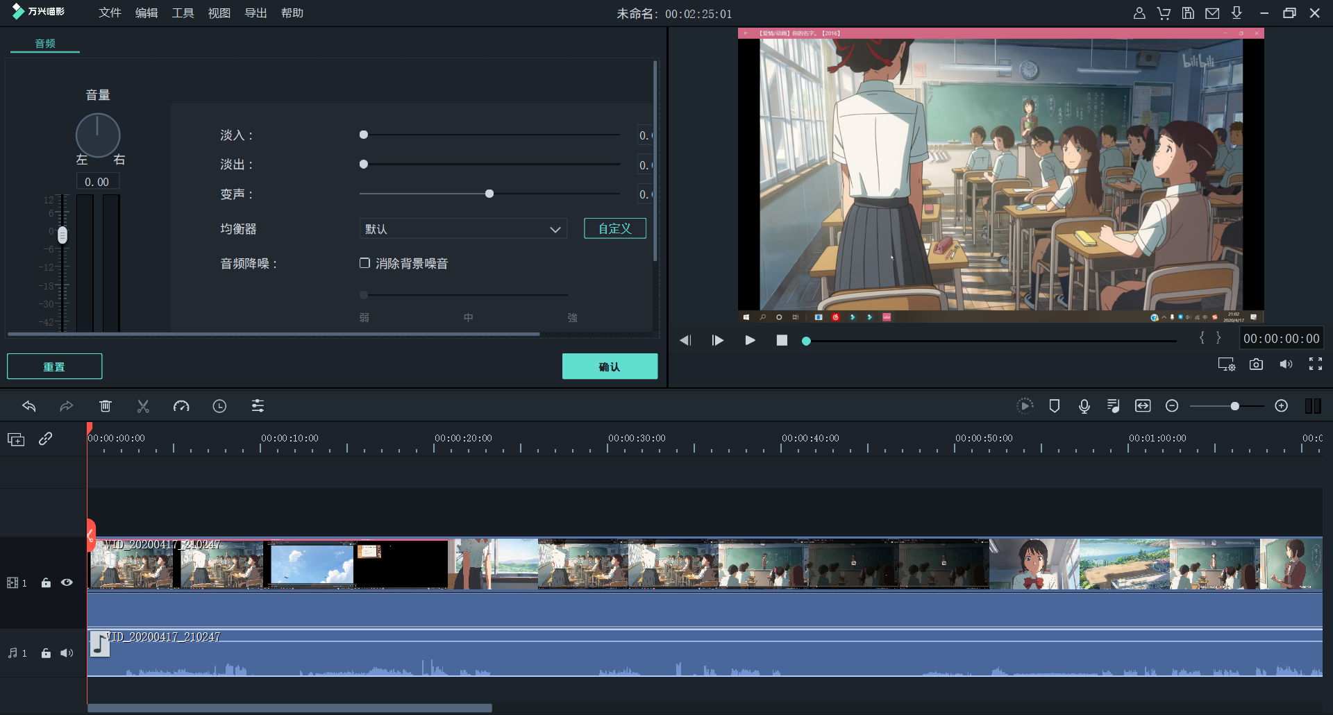This screenshot has width=1333, height=715.
Task: Click the undo arrow in timeline toolbar
Action: pyautogui.click(x=29, y=406)
